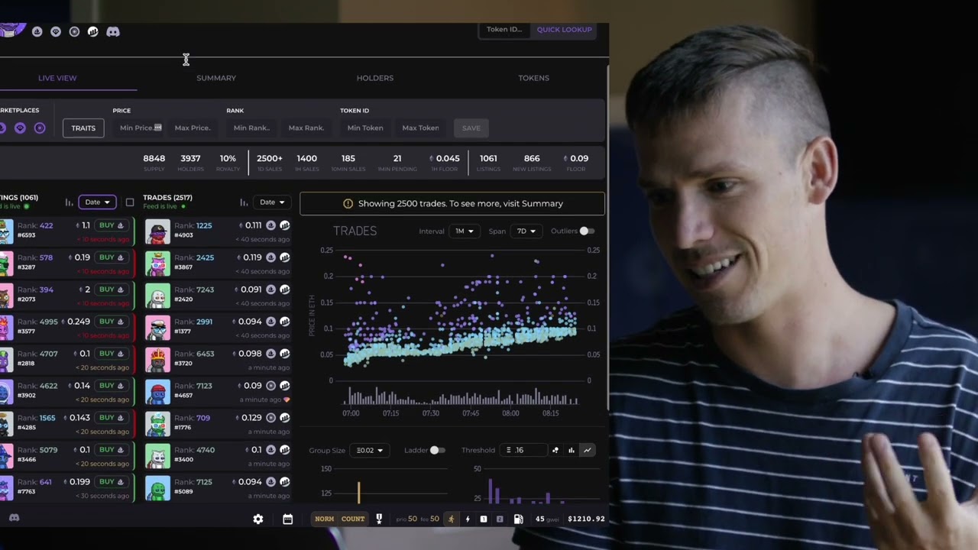Open the Span 7D dropdown

(x=526, y=231)
